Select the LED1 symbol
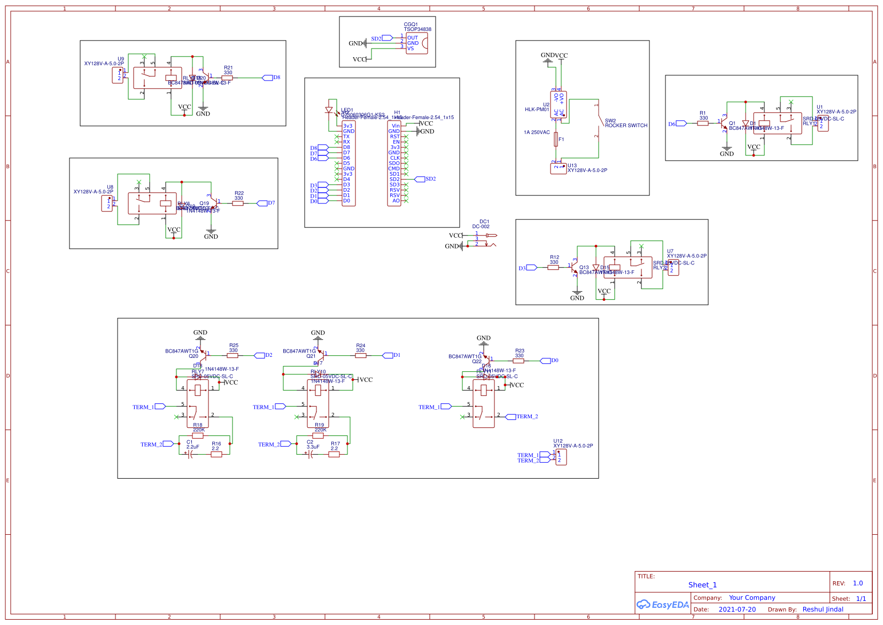Viewport: 883px width, 625px height. click(x=328, y=110)
